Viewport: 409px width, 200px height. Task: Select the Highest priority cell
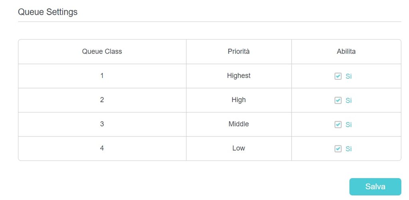pyautogui.click(x=238, y=75)
